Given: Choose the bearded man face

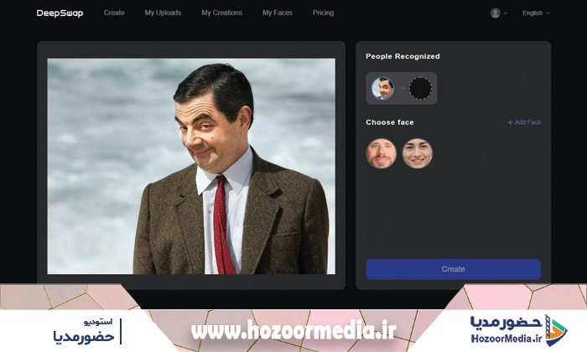Looking at the screenshot, I should [381, 153].
